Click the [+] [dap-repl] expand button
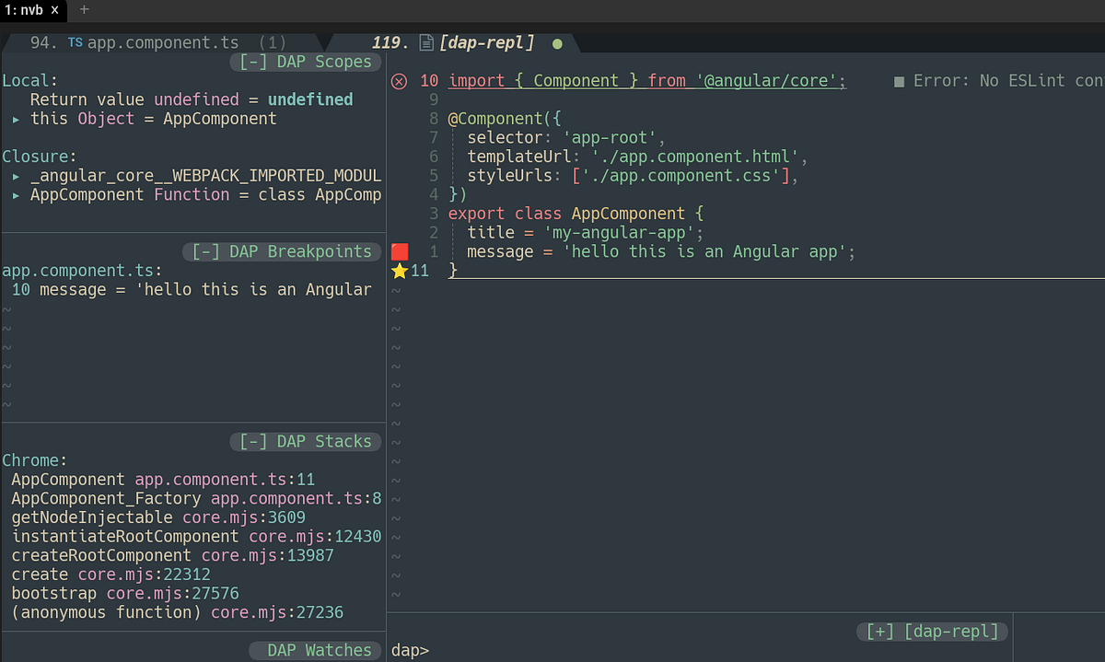 pos(931,631)
